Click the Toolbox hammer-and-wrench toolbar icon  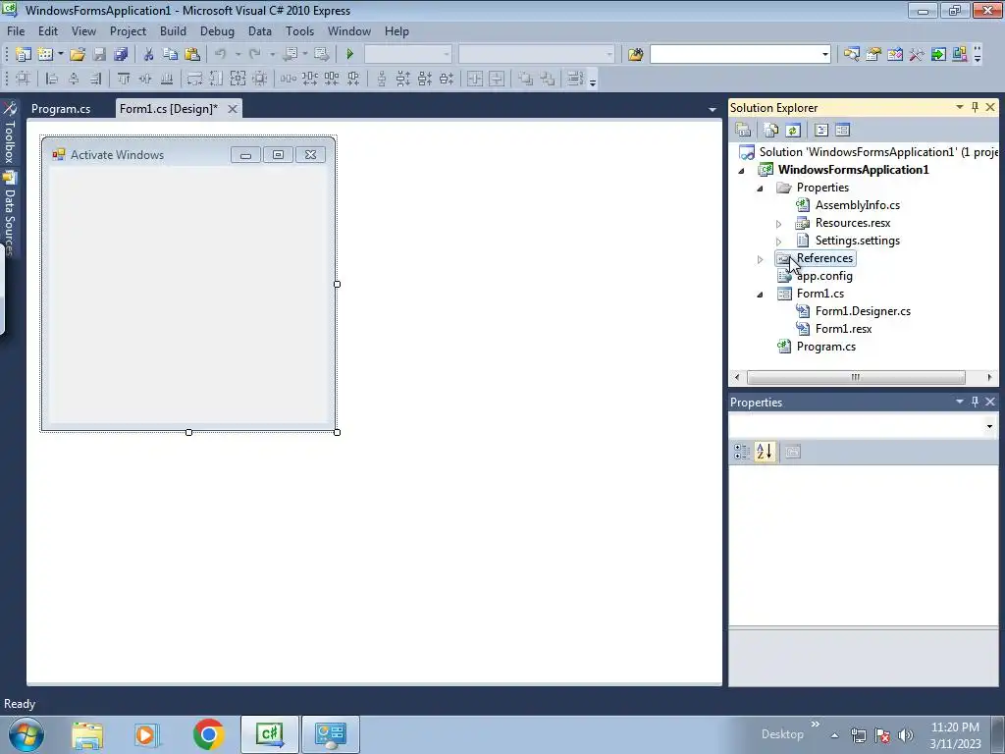(917, 55)
